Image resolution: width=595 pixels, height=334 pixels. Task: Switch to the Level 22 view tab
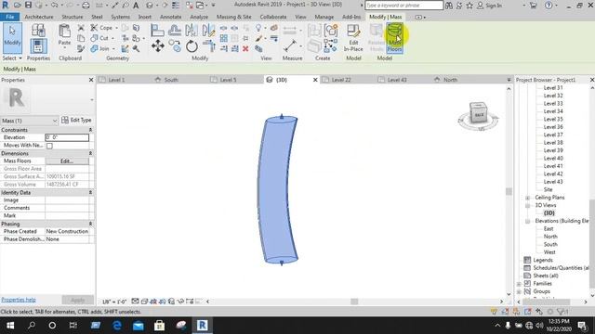coord(341,80)
